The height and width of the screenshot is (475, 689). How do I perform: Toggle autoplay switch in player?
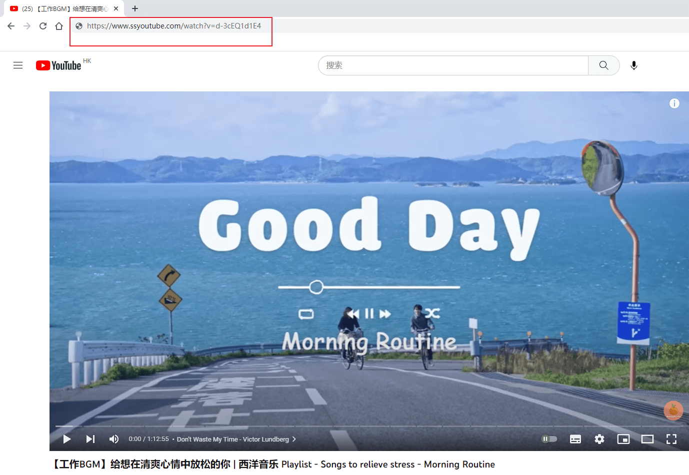(548, 439)
